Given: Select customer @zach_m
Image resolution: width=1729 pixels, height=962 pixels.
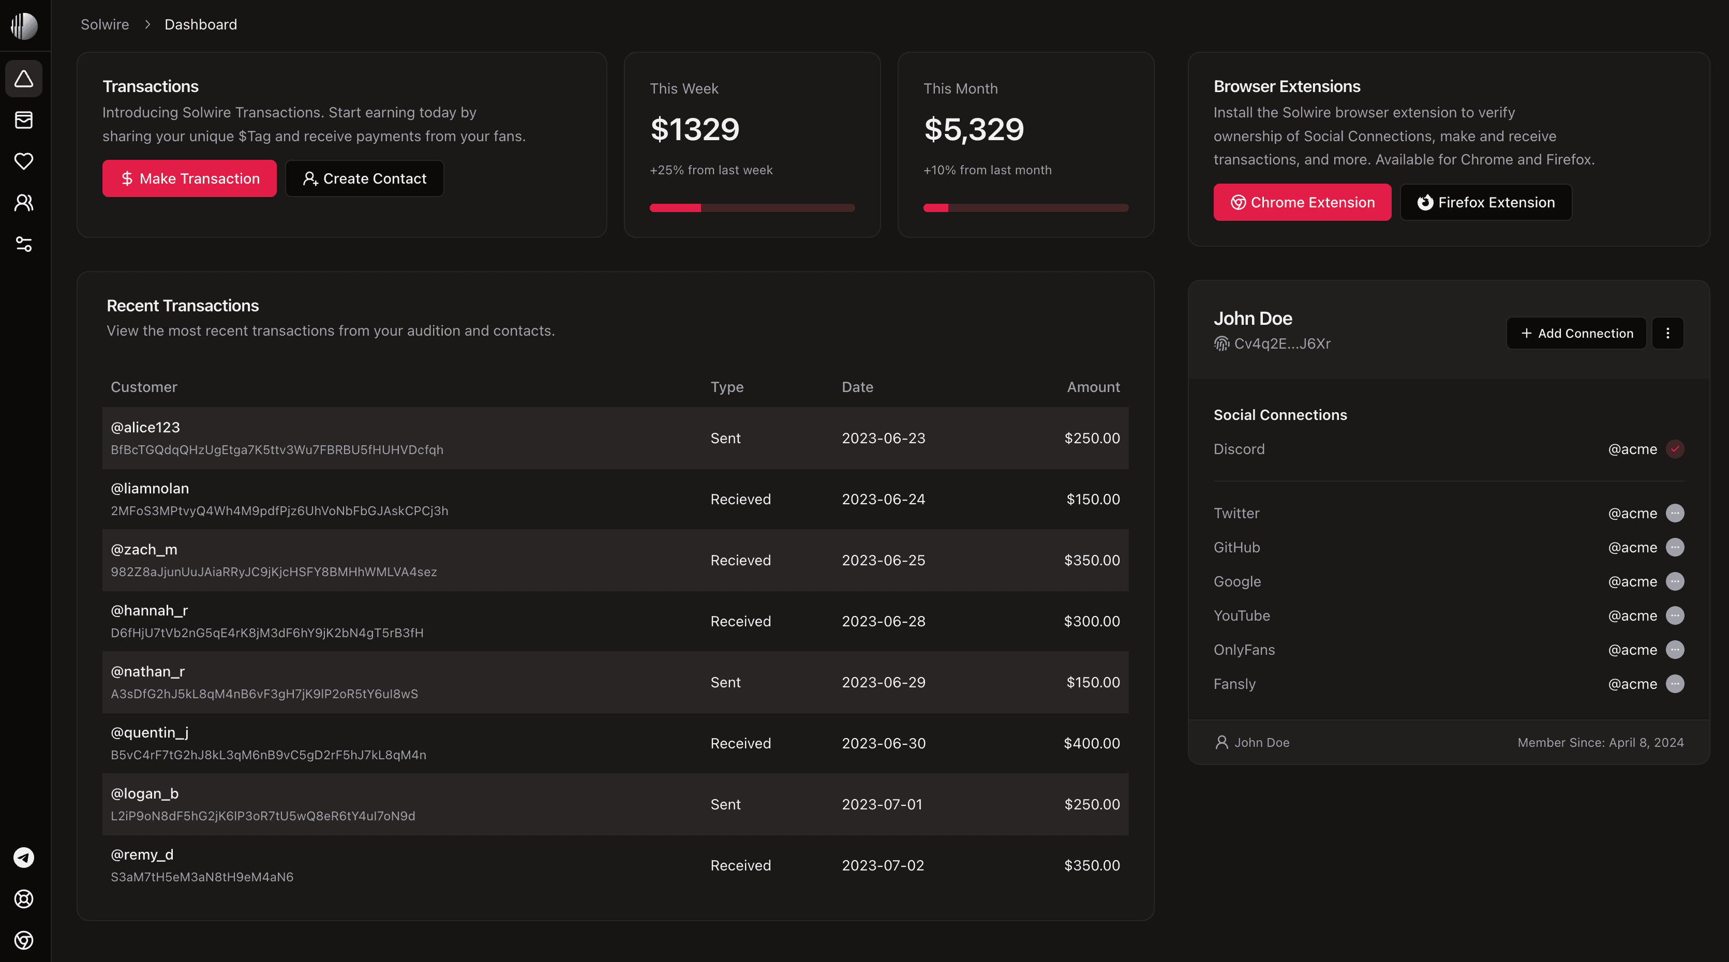Looking at the screenshot, I should pos(144,549).
